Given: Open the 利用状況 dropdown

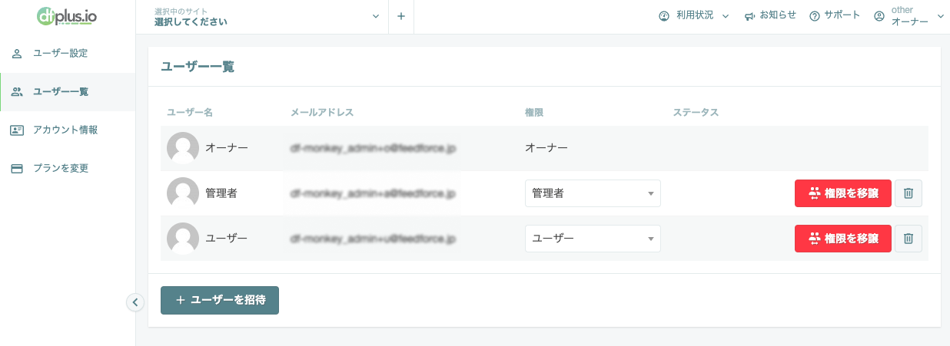Looking at the screenshot, I should tap(693, 16).
